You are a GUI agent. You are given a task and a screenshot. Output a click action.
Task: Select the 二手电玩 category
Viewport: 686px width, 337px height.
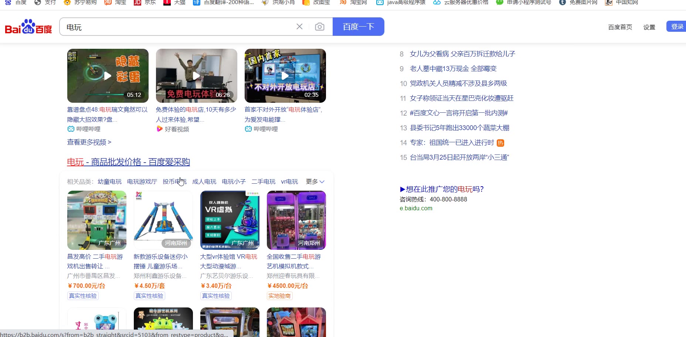click(263, 181)
